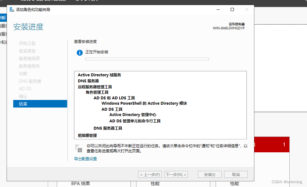
Task: Click the 正在开始安装 status text
Action: pyautogui.click(x=97, y=52)
